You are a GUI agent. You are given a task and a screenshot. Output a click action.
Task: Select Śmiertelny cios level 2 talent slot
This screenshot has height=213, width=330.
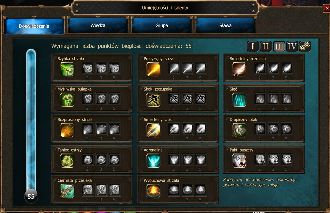point(173,129)
